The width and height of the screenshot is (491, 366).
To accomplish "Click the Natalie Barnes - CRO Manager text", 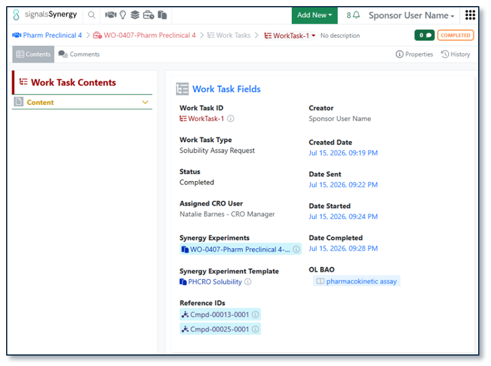I will coord(227,214).
